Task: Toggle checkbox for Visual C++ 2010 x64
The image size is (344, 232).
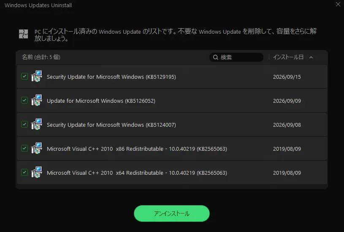Action: pos(24,172)
